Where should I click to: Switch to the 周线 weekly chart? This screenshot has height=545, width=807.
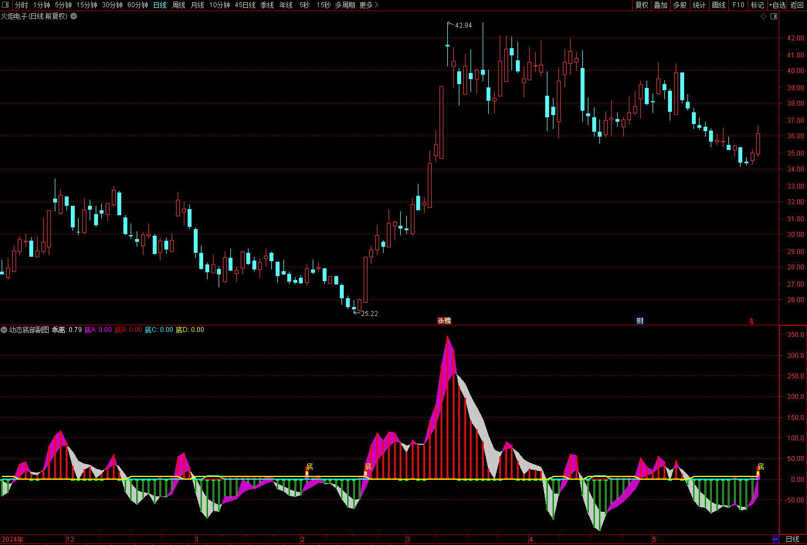click(179, 5)
